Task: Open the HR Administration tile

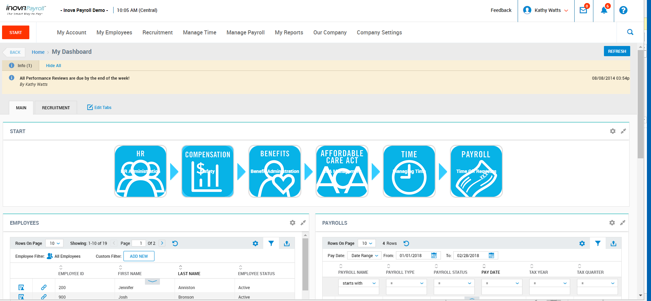Action: pos(140,171)
